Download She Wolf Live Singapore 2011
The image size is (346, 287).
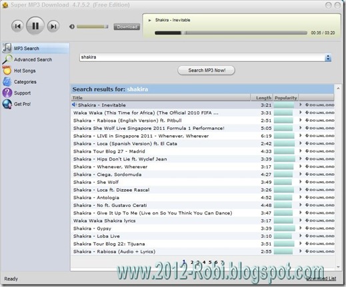pos(319,128)
